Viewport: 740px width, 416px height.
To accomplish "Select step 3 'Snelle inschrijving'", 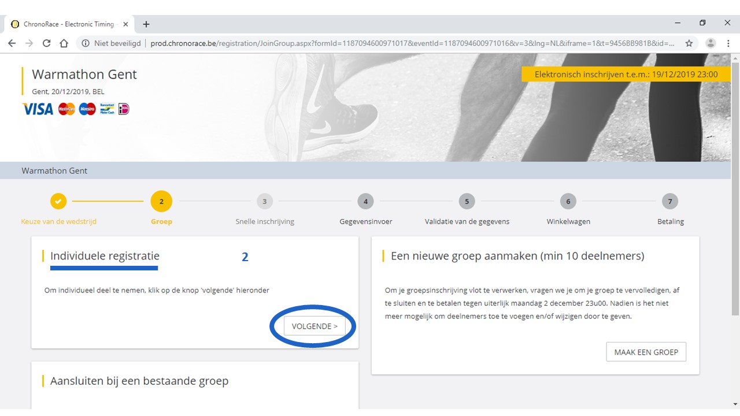I will pyautogui.click(x=265, y=202).
